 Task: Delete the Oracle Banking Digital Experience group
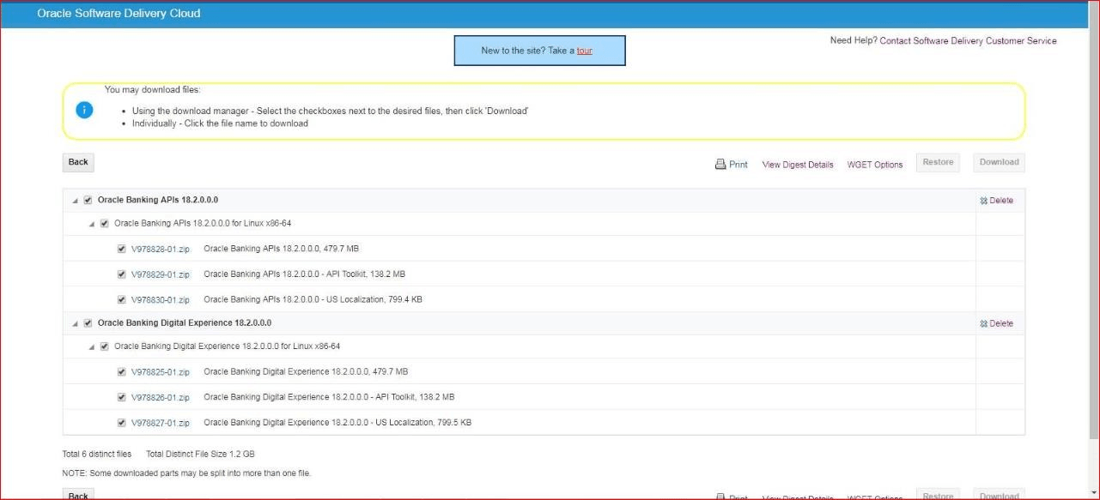click(x=996, y=323)
